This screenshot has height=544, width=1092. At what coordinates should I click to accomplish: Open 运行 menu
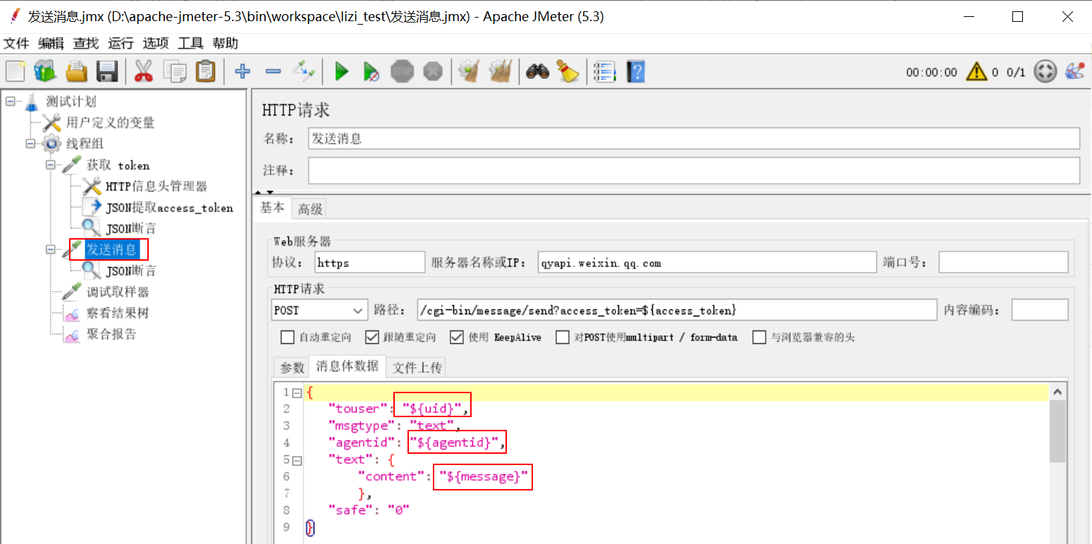tap(121, 43)
